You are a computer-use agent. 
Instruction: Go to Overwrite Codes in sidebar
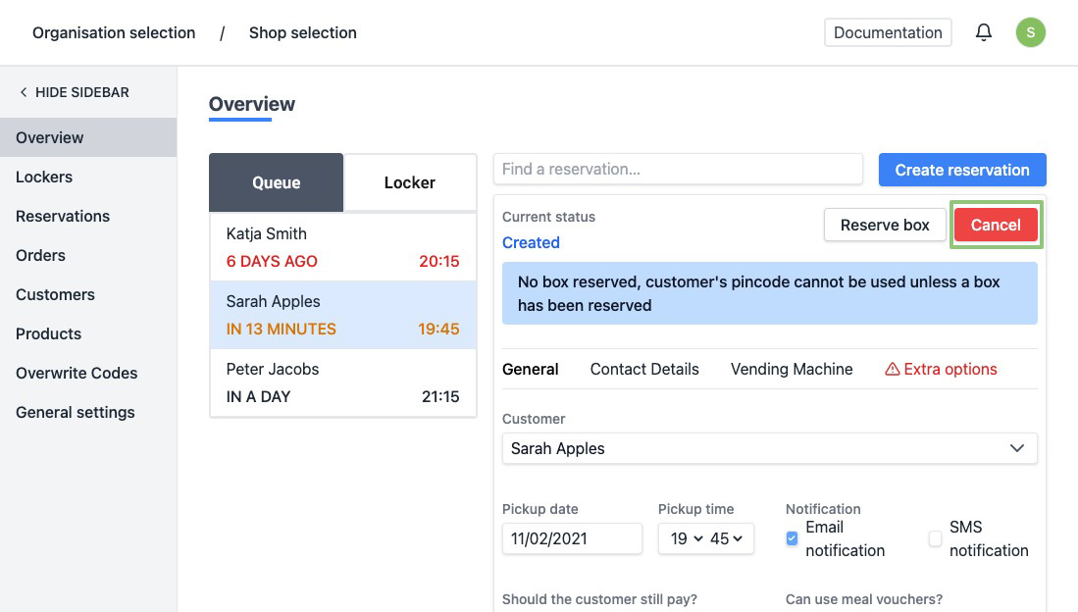(x=77, y=373)
